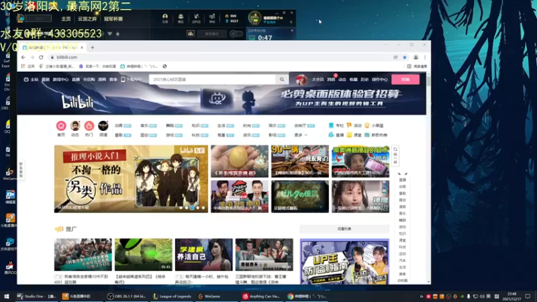The width and height of the screenshot is (537, 302).
Task: Go back in Chrome
Action: pyautogui.click(x=23, y=57)
